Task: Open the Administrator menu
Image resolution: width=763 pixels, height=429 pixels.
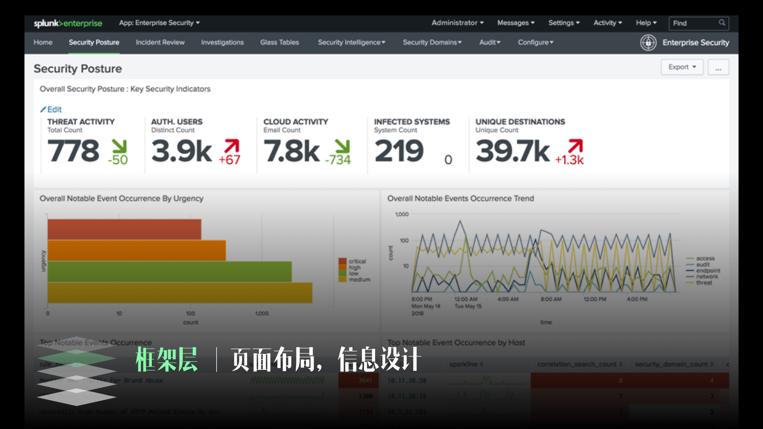Action: tap(457, 23)
